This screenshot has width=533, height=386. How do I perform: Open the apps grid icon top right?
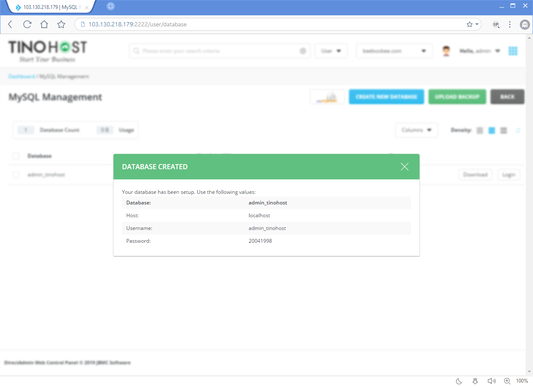[513, 51]
